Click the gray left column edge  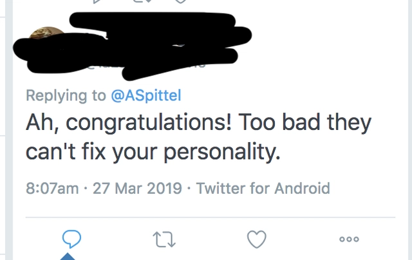(9, 130)
